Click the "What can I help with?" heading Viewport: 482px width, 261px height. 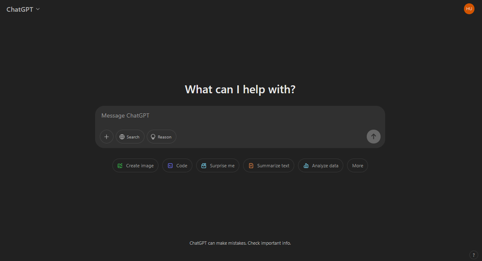point(240,90)
